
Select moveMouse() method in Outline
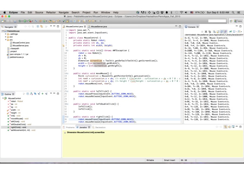tap(17, 119)
